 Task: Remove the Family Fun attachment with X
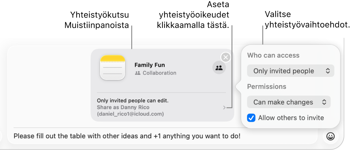click(x=226, y=57)
